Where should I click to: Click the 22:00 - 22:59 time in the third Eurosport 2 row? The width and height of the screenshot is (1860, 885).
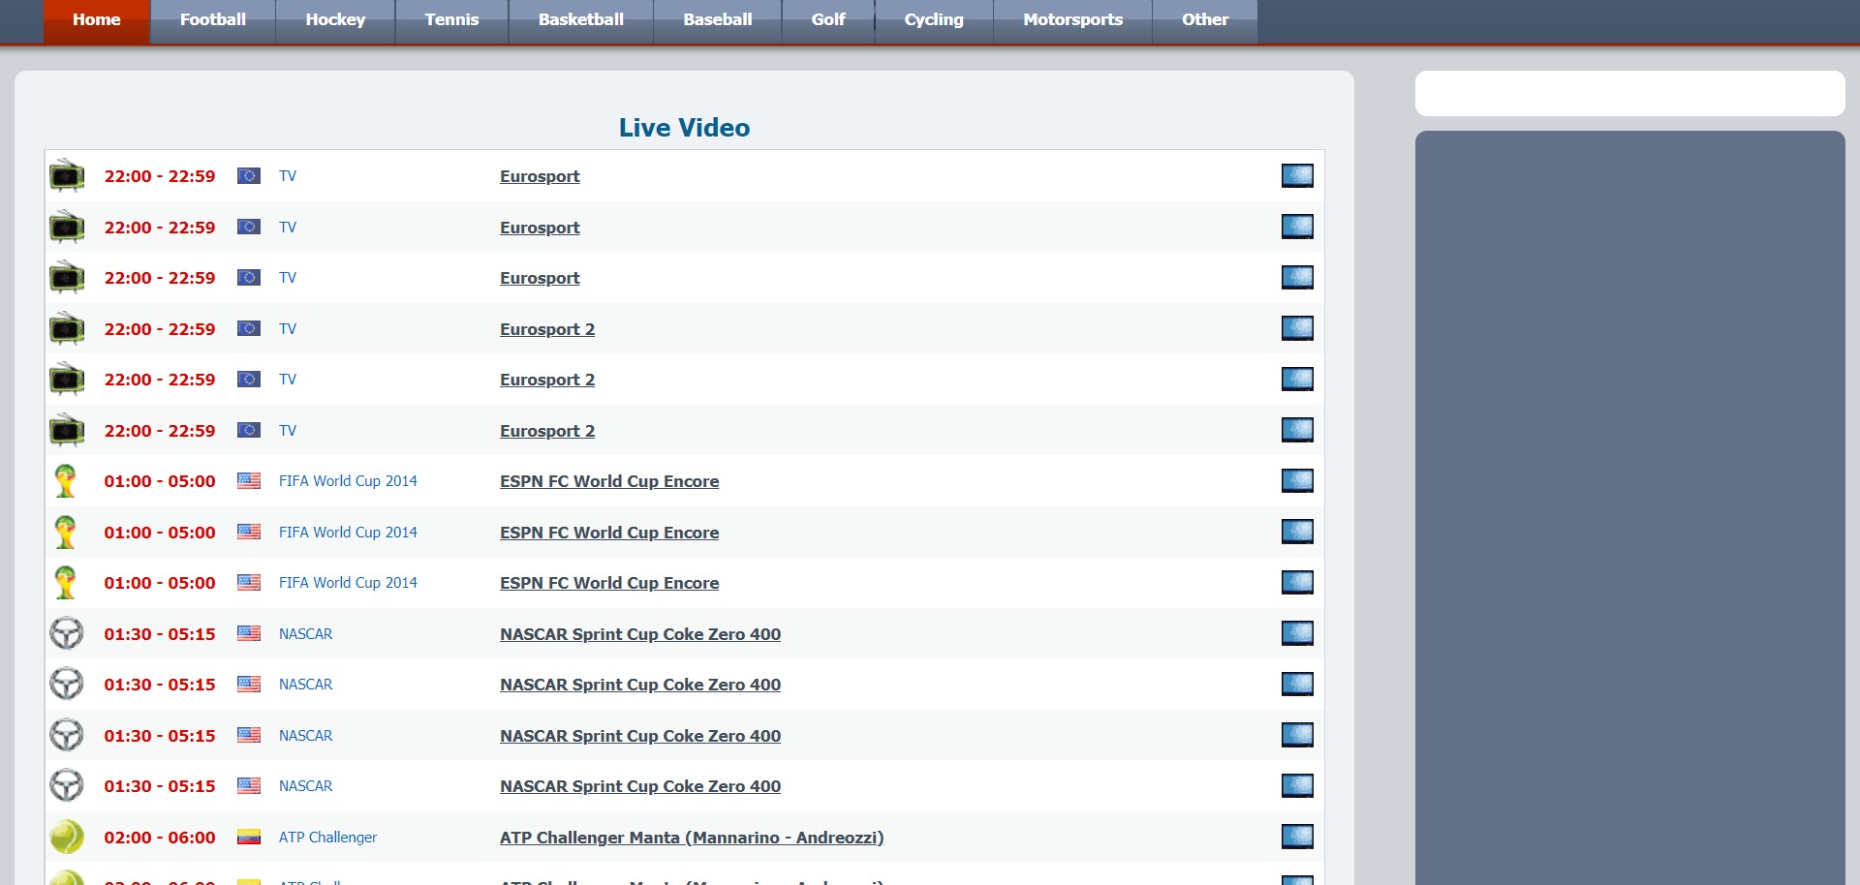[160, 431]
